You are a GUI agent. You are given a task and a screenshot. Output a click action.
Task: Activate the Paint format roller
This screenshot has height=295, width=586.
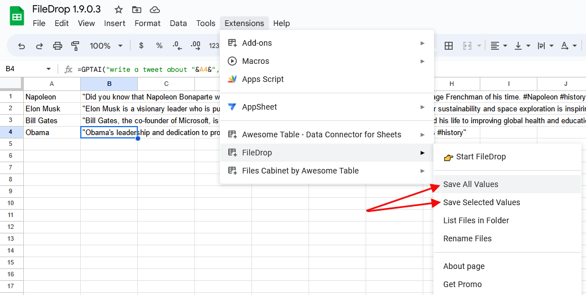(75, 46)
